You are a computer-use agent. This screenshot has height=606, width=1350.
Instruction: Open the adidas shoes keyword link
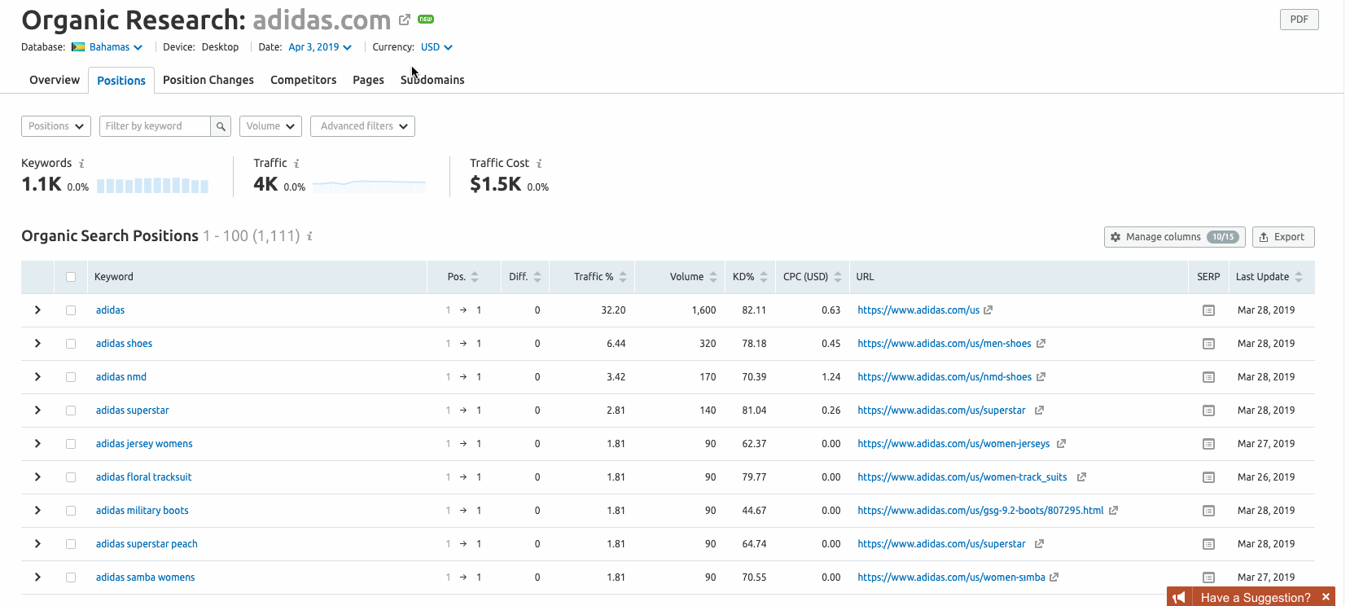(x=124, y=344)
